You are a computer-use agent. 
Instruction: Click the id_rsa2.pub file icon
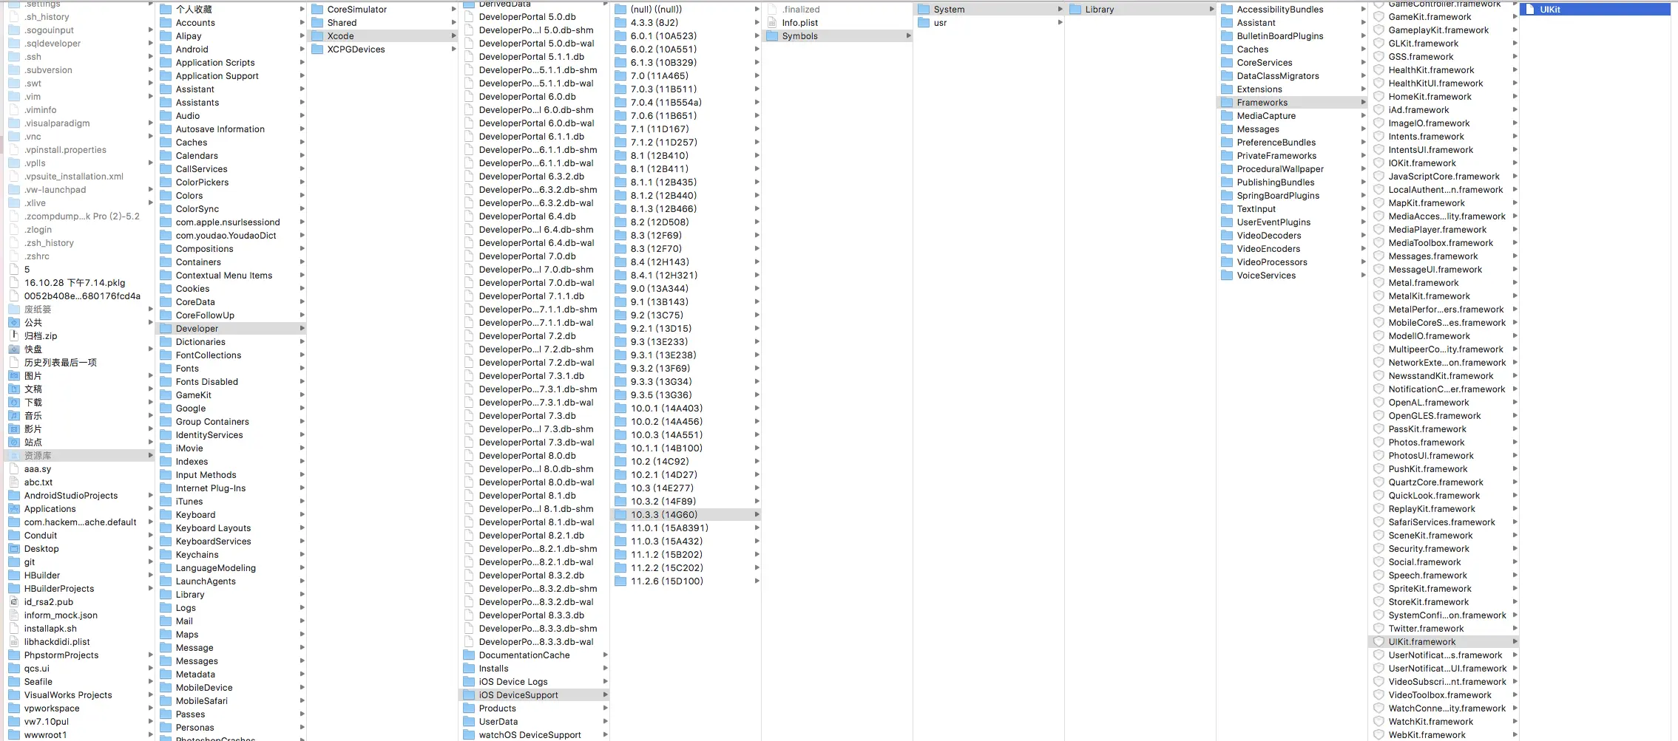click(14, 602)
